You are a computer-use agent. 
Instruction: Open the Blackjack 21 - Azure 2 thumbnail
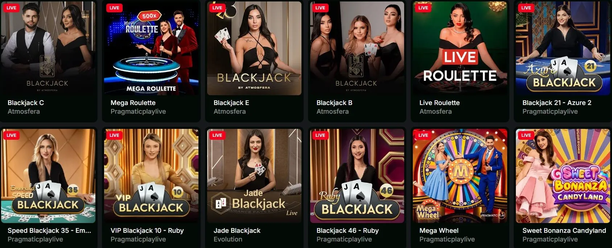click(x=563, y=48)
